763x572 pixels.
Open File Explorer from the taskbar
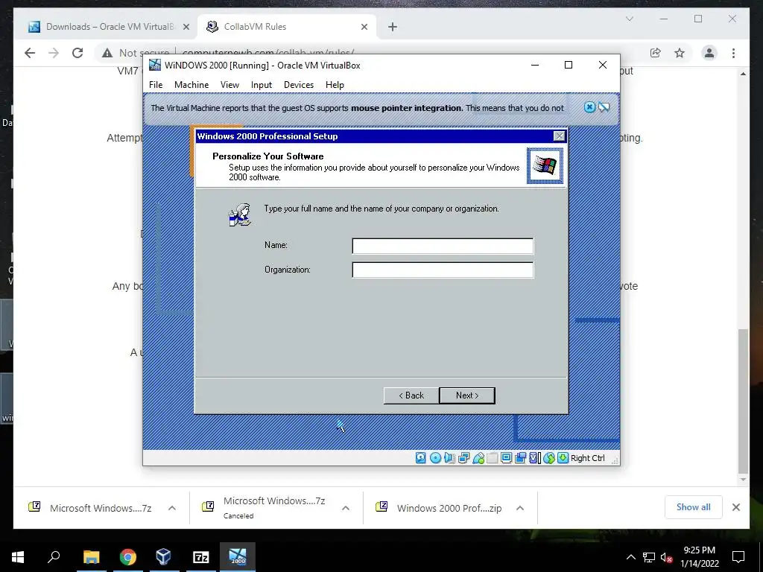point(91,557)
